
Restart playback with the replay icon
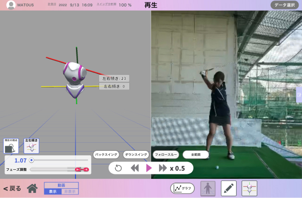[118, 168]
